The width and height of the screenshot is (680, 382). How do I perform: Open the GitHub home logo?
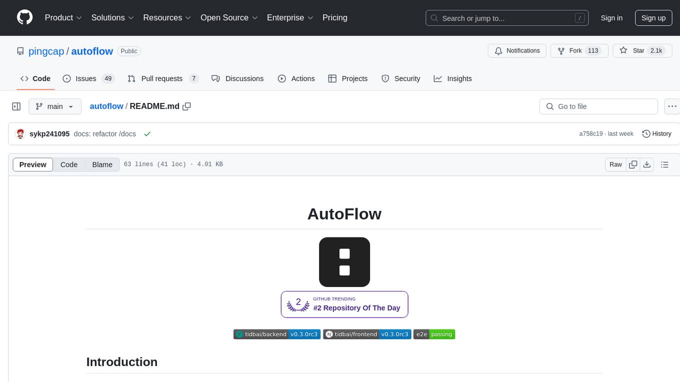click(24, 17)
